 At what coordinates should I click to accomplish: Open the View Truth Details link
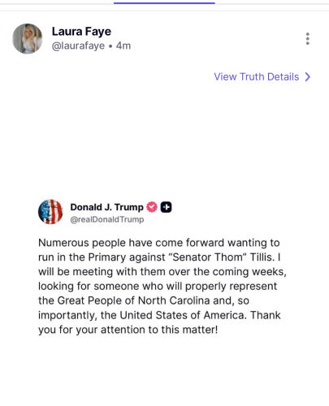tap(257, 77)
